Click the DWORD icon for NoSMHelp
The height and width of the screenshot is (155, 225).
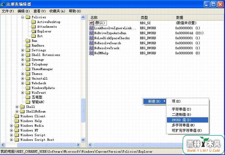pos(91,53)
